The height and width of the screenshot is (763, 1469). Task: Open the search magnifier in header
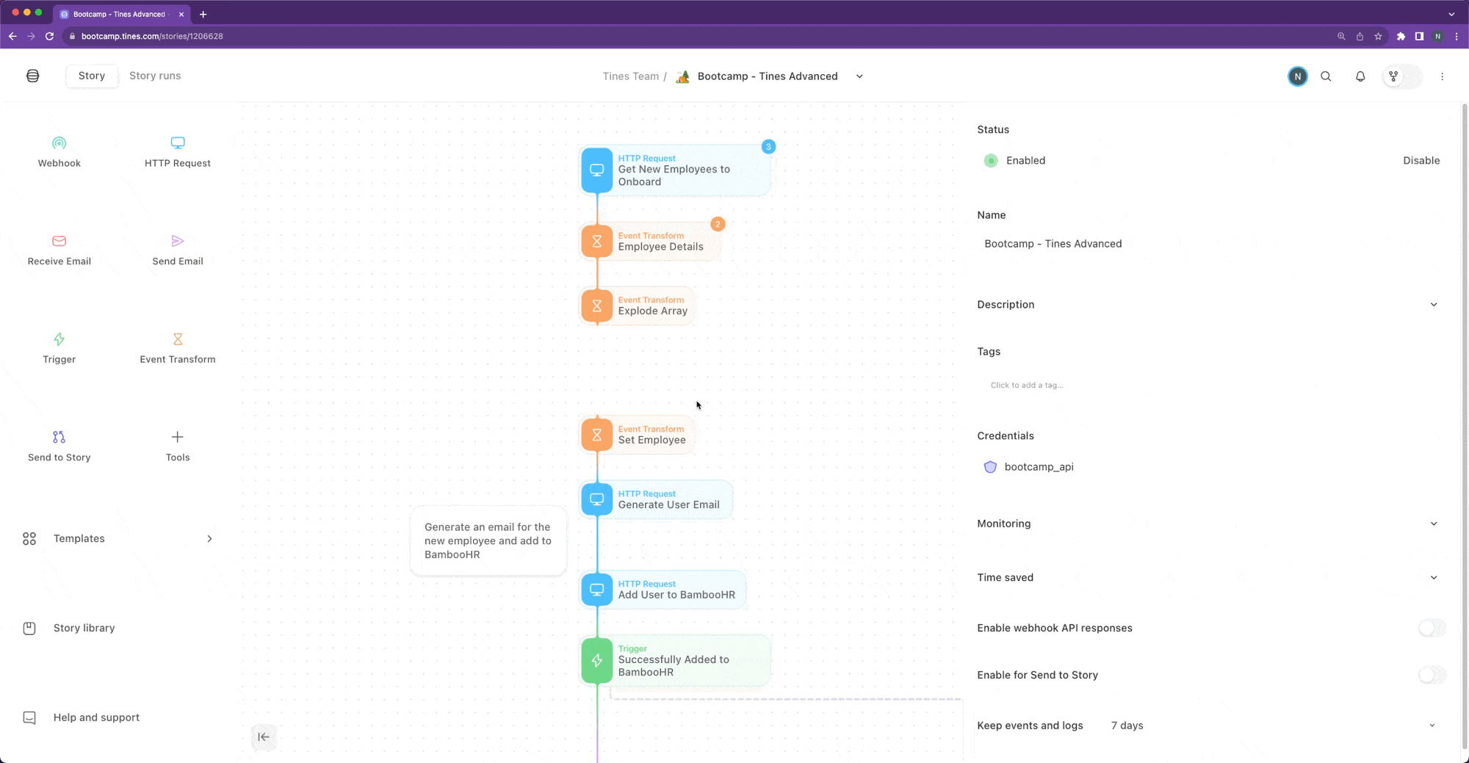1326,76
